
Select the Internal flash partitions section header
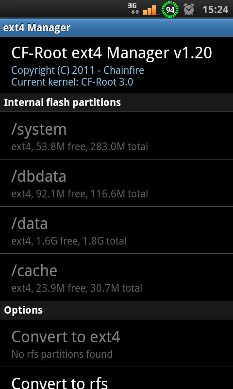[x=116, y=103]
